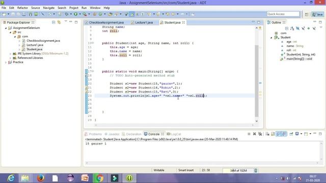Toggle Sort alphabetically in Outline panel
This screenshot has width=326, height=183.
point(292,28)
